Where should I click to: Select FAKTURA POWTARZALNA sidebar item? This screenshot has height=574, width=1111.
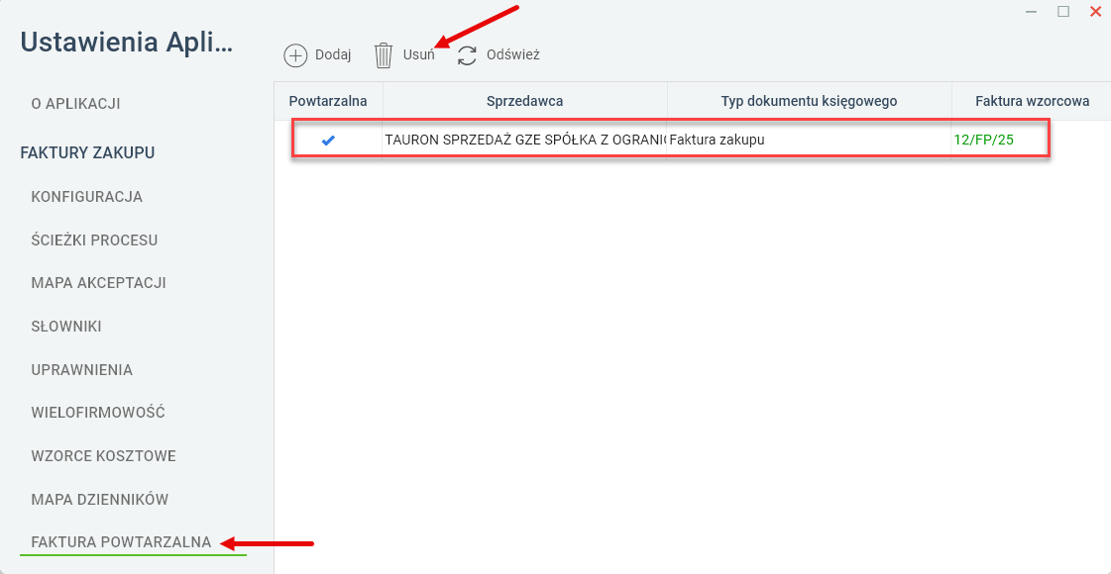click(121, 543)
